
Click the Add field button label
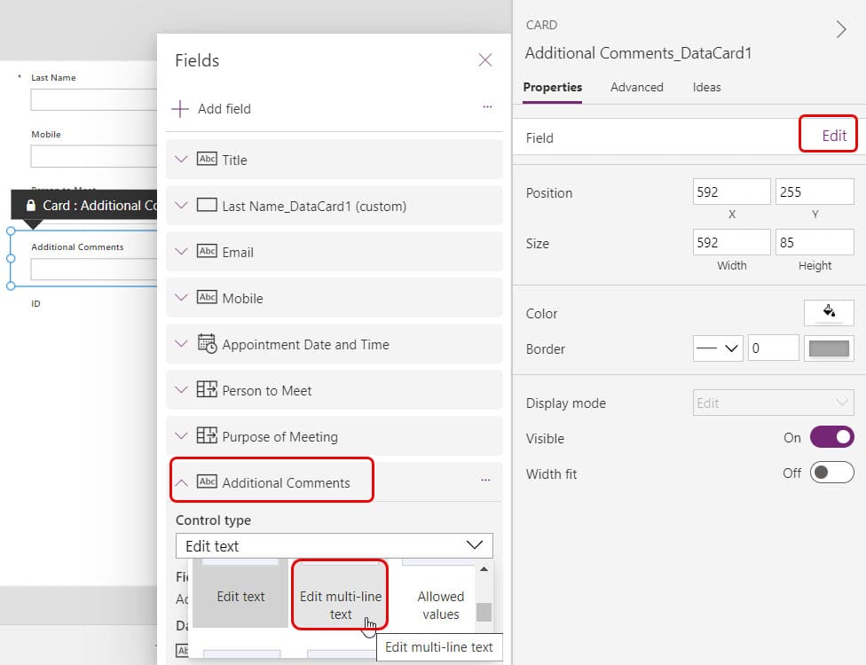[x=224, y=109]
